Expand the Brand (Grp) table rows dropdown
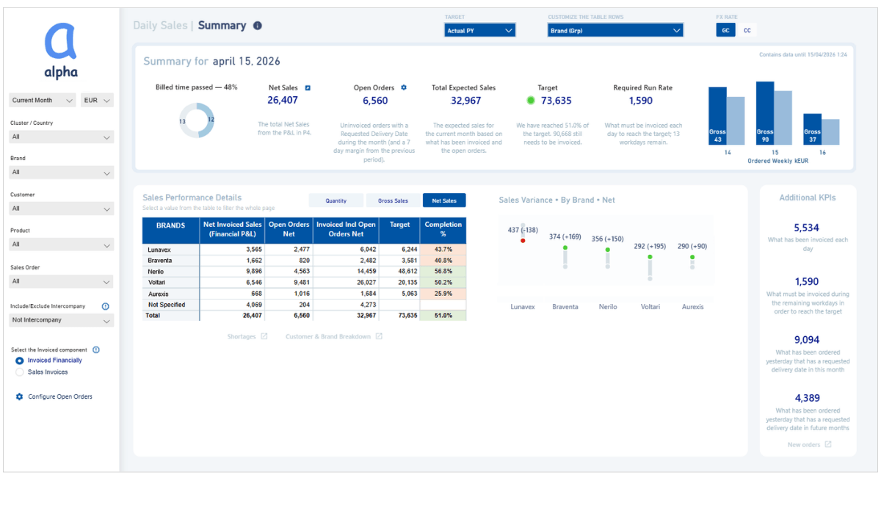Image resolution: width=881 pixels, height=514 pixels. 615,29
